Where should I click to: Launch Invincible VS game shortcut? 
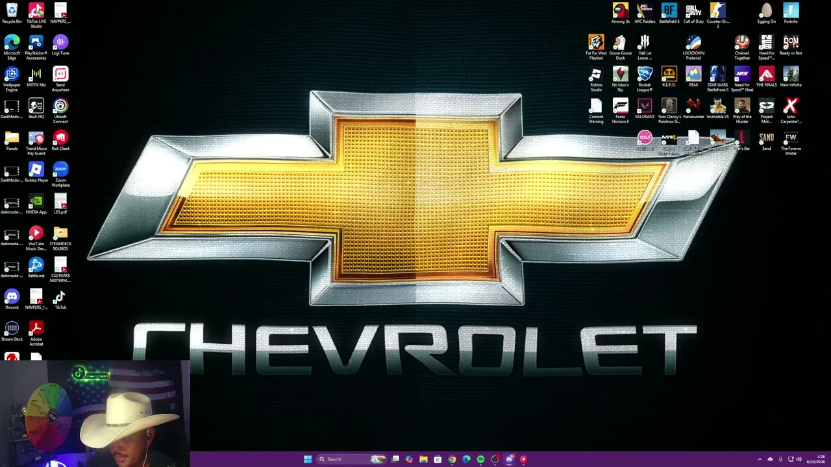(x=717, y=108)
